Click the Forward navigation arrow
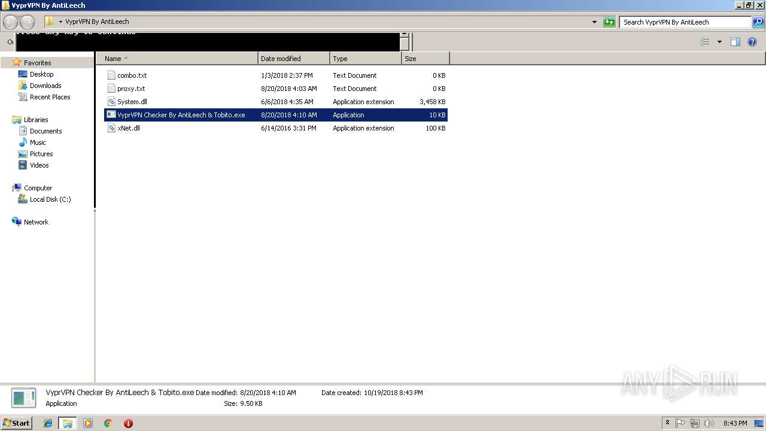 (x=27, y=22)
